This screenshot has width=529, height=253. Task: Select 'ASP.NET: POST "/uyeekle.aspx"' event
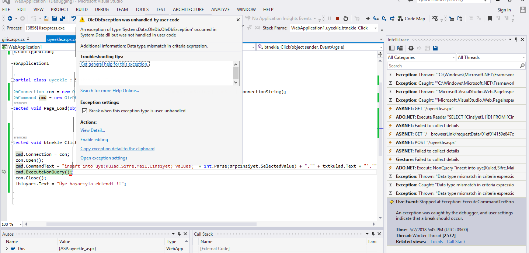point(456,143)
